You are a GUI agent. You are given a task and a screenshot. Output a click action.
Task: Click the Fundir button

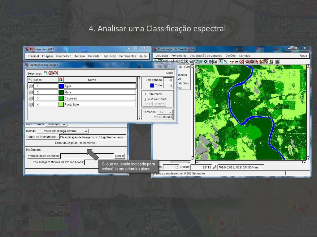click(x=147, y=104)
